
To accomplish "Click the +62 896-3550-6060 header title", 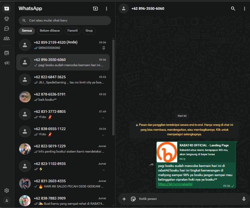I will click(148, 8).
